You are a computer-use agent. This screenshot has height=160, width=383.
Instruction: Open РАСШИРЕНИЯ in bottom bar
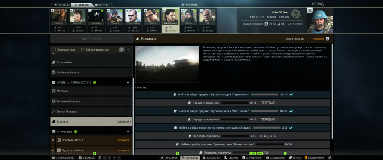[314, 158]
